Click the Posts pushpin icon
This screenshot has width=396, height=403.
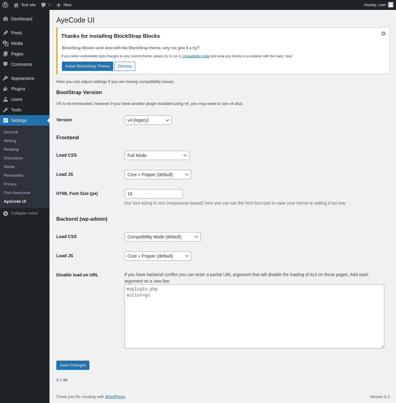(x=6, y=33)
